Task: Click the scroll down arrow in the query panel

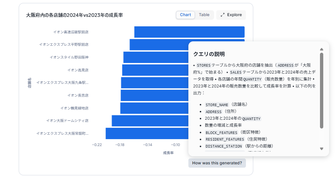Action: (x=321, y=149)
